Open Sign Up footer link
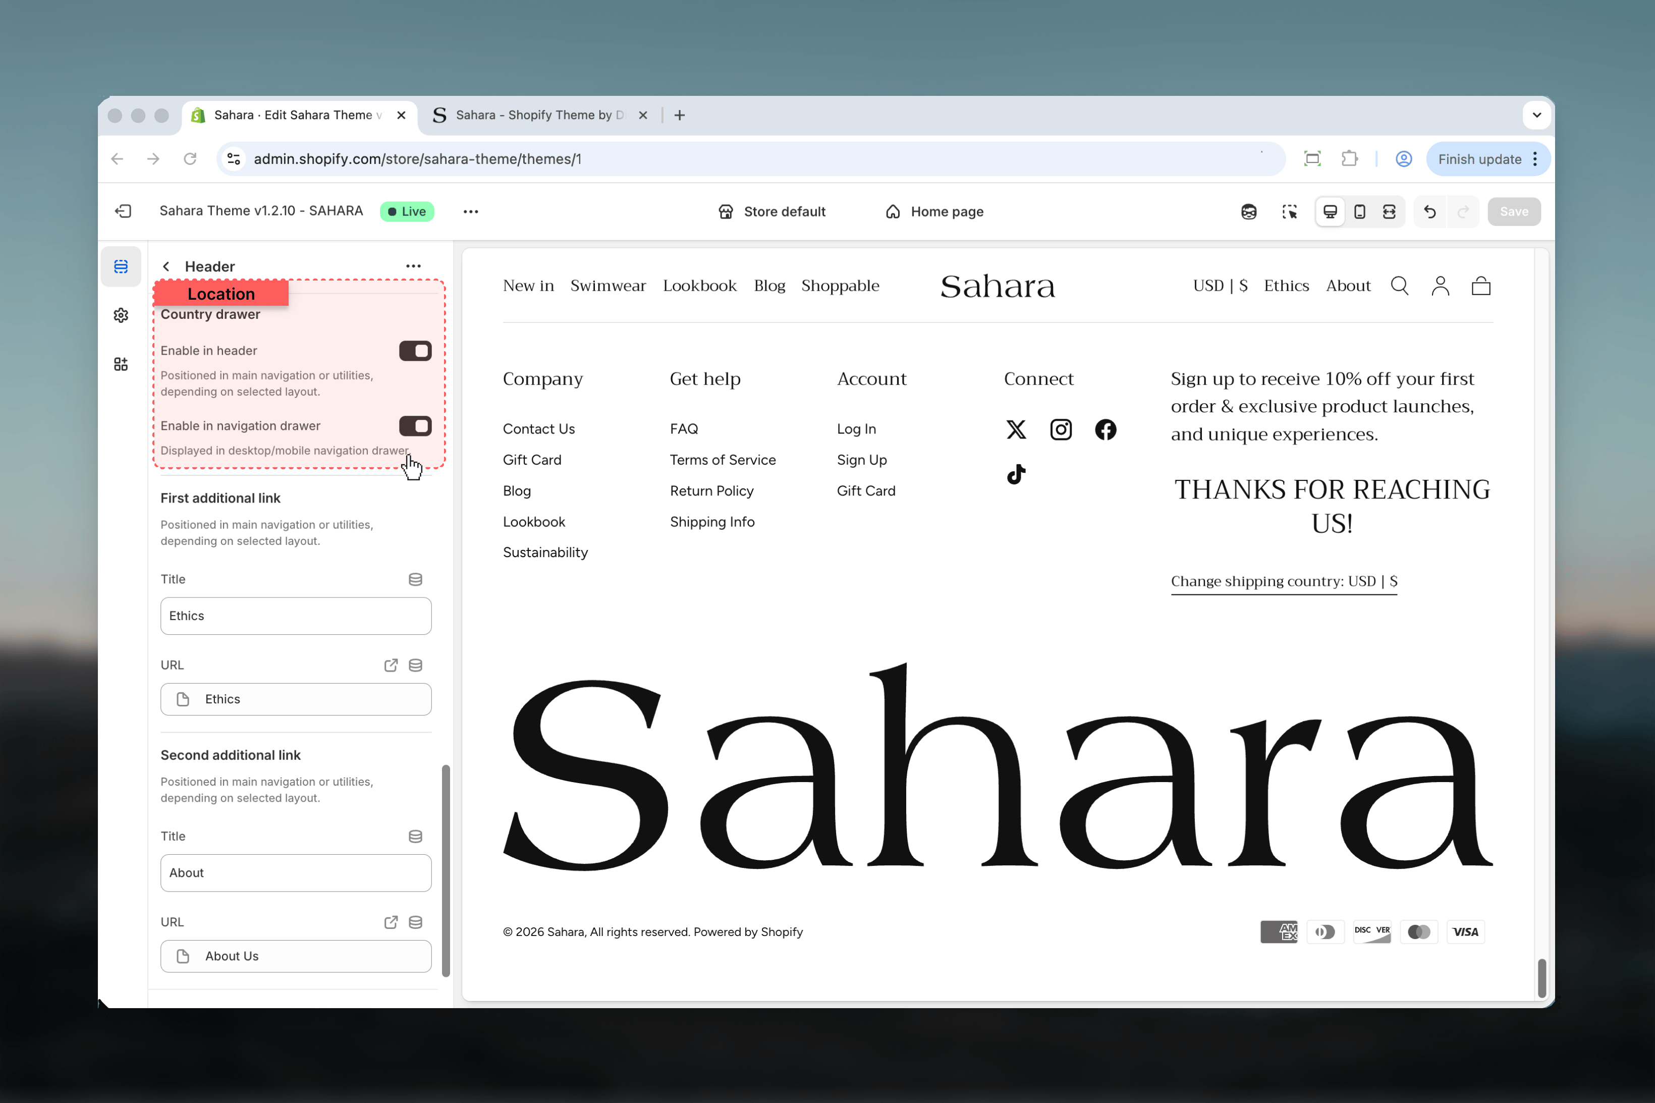This screenshot has width=1655, height=1103. coord(862,460)
